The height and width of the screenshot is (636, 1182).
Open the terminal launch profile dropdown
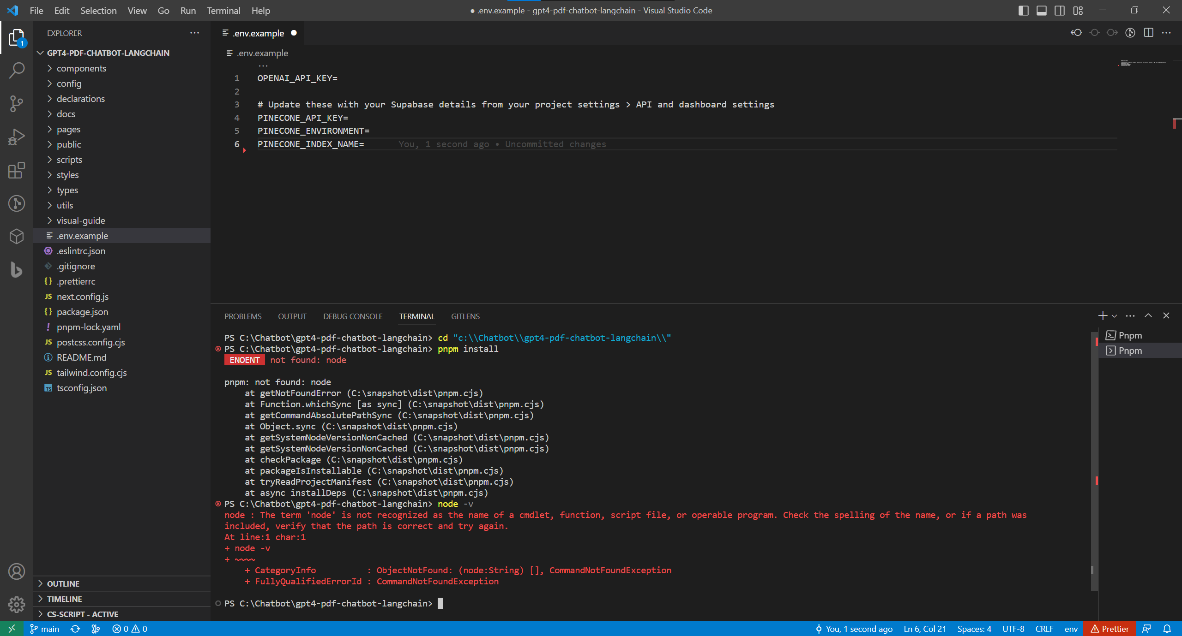(1113, 316)
